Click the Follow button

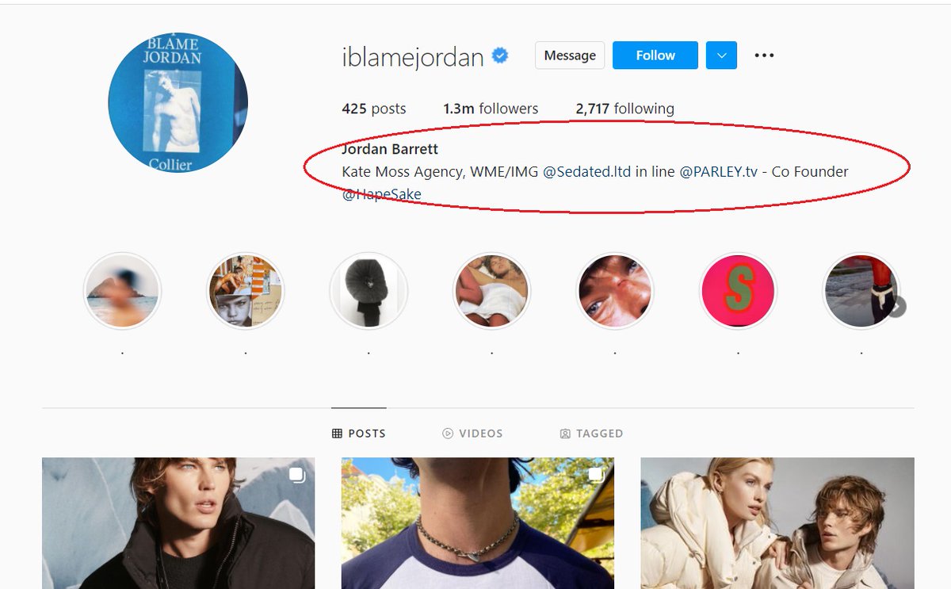(x=655, y=55)
